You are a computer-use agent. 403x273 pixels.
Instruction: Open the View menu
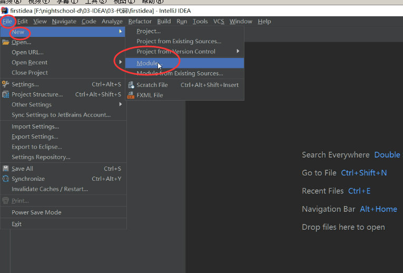pos(40,21)
